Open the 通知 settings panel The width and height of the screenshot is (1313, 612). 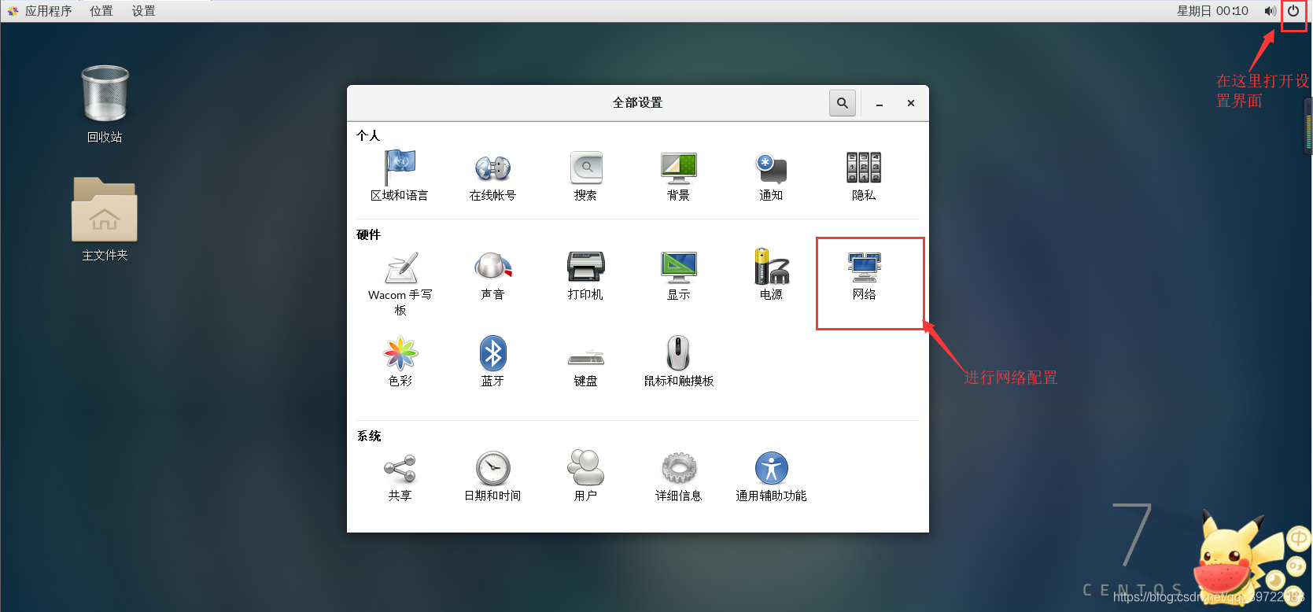[x=771, y=176]
